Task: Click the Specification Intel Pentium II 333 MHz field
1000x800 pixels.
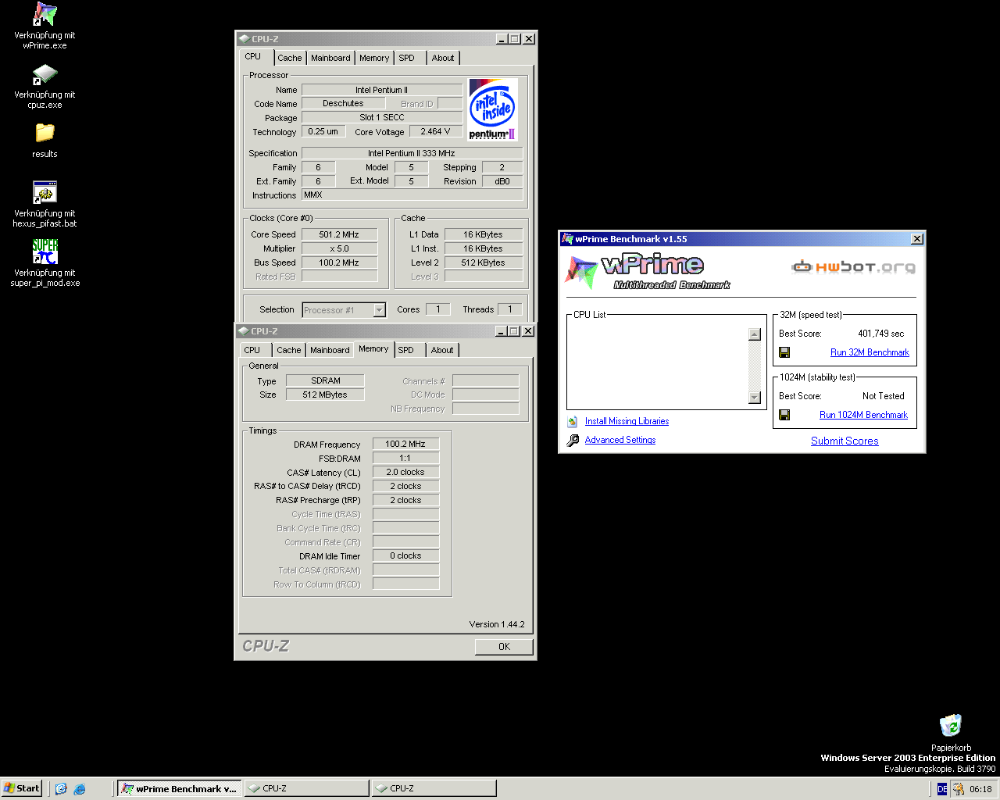Action: click(x=412, y=153)
